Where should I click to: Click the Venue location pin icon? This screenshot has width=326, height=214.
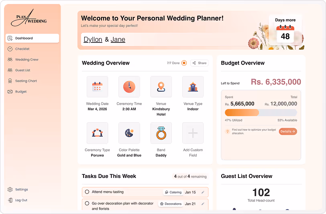point(161,87)
